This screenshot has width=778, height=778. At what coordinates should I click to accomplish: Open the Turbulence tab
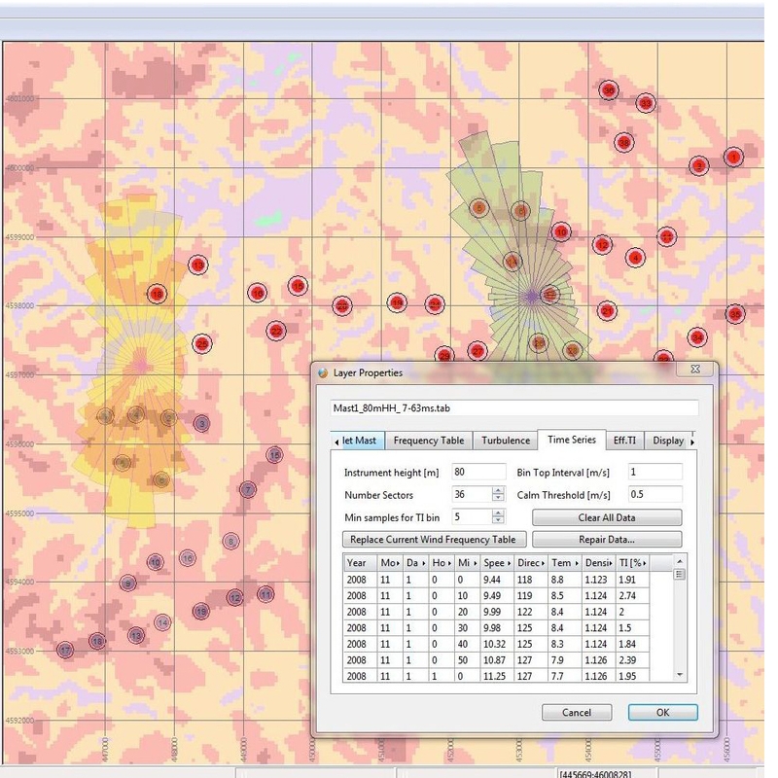tap(506, 441)
